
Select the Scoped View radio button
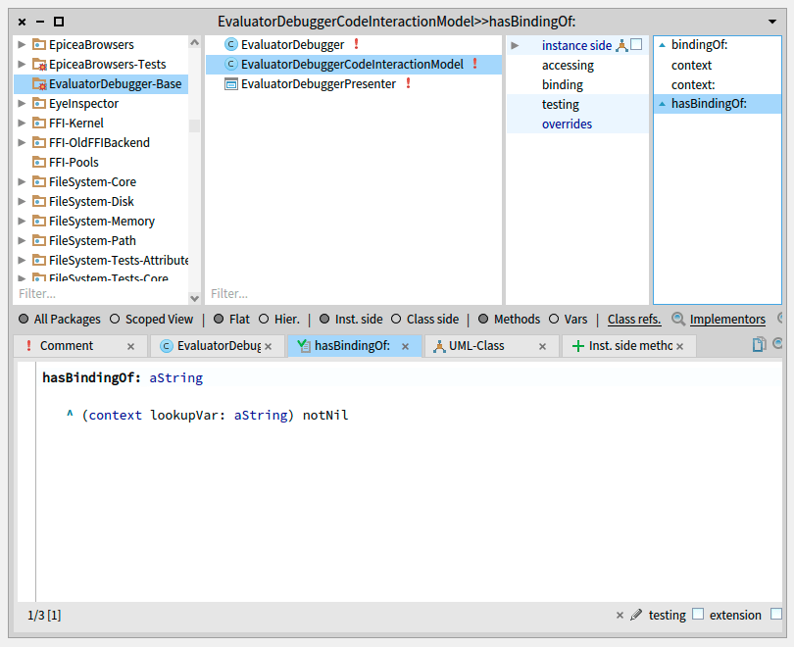point(115,319)
